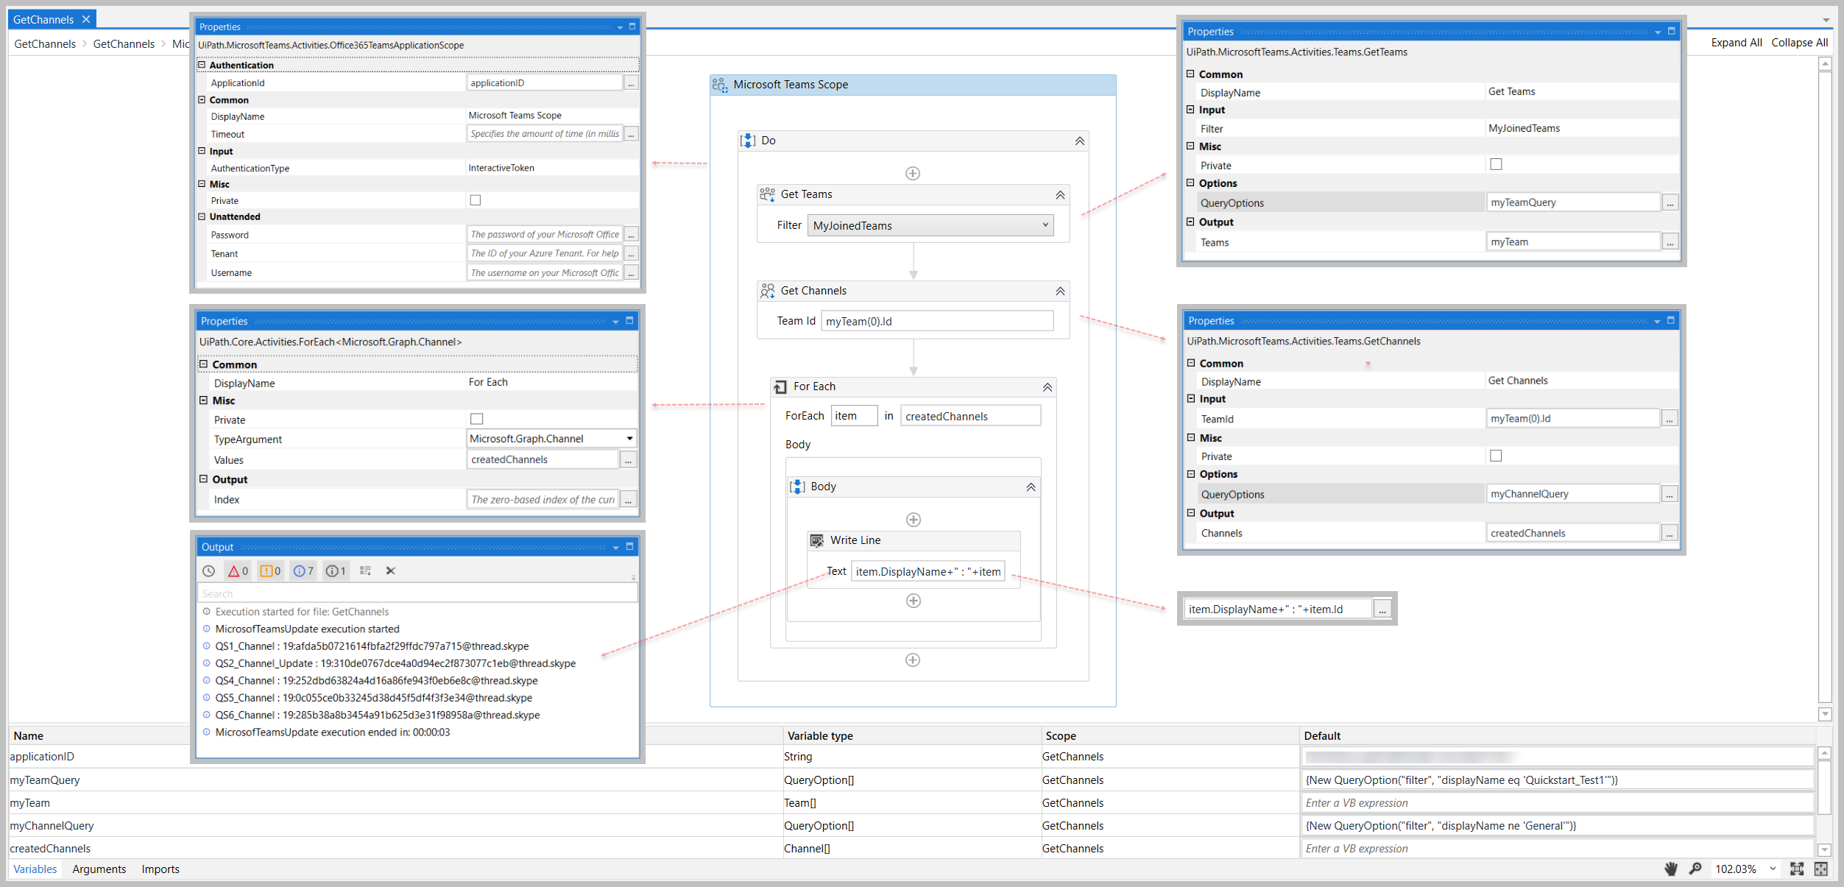1844x887 pixels.
Task: Open ellipsis editor beside item.DisplayName expression
Action: (1382, 609)
